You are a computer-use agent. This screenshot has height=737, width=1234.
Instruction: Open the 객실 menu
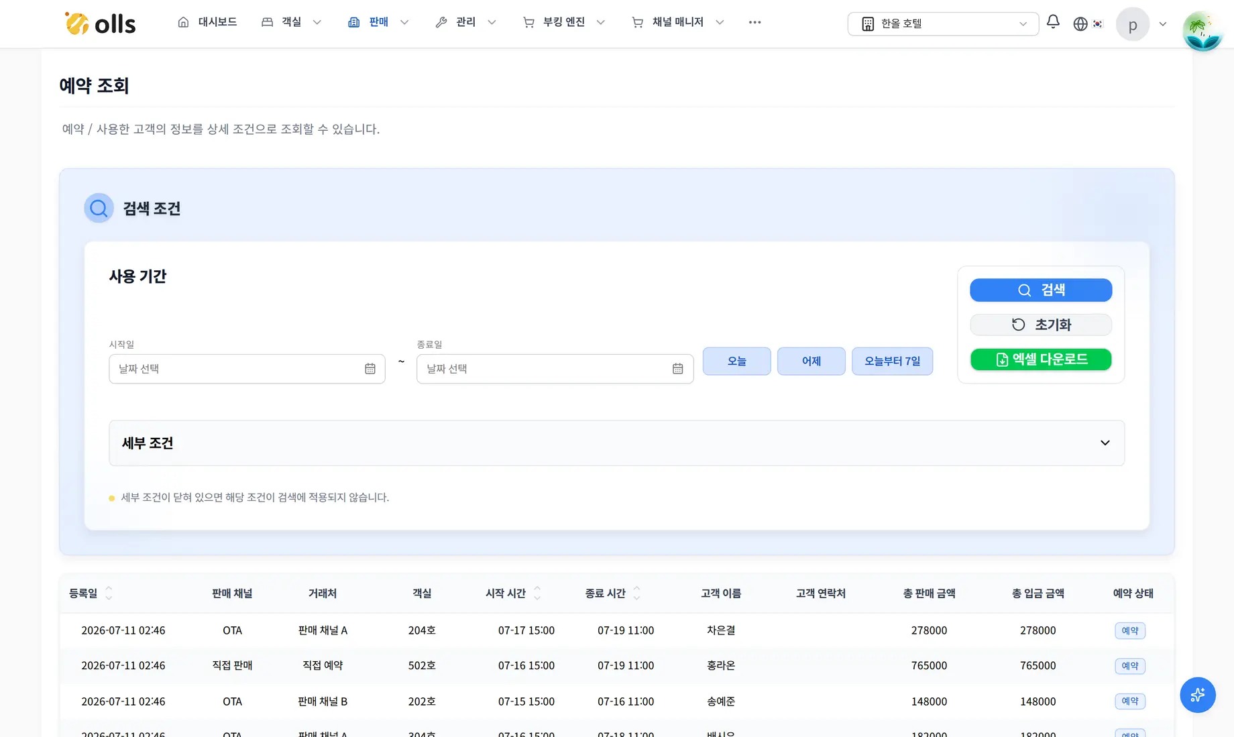click(291, 22)
